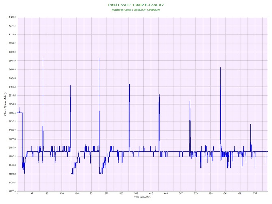Image resolution: width=272 pixels, height=204 pixels.
Task: Click the time axis label "323"
Action: [x=121, y=193]
